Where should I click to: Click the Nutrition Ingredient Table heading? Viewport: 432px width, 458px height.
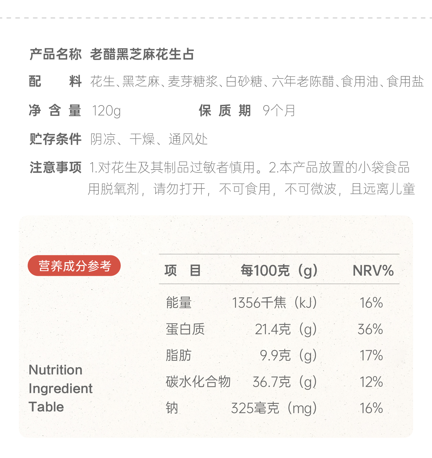(60, 388)
